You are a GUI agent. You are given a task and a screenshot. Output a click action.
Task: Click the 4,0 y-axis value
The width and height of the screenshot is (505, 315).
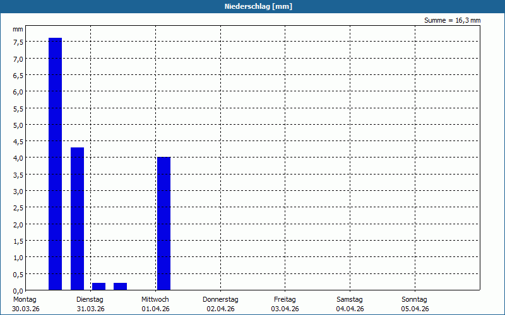(x=18, y=158)
